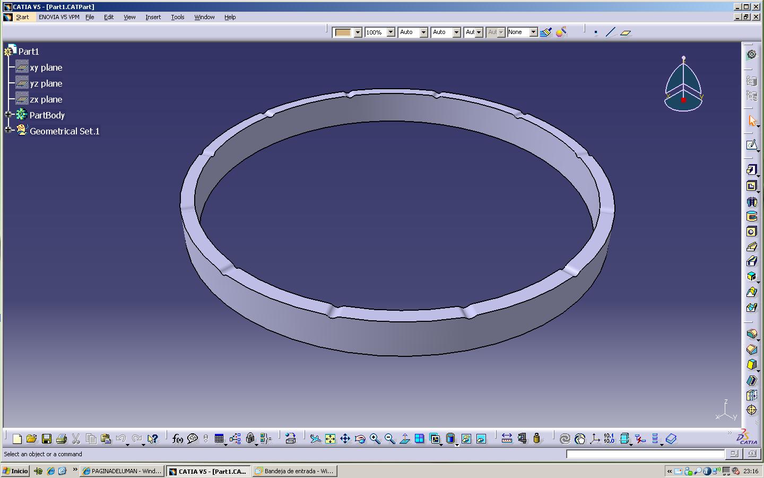Switch to PAGINADELUMAN taskbar window

122,471
